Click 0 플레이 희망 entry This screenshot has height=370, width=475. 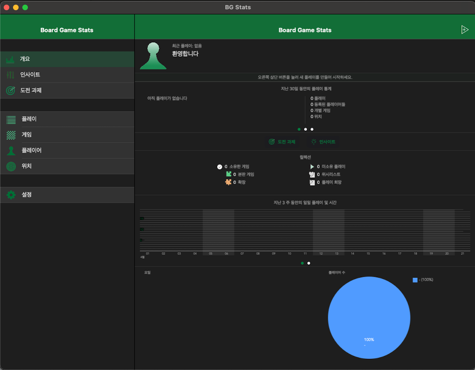(326, 182)
